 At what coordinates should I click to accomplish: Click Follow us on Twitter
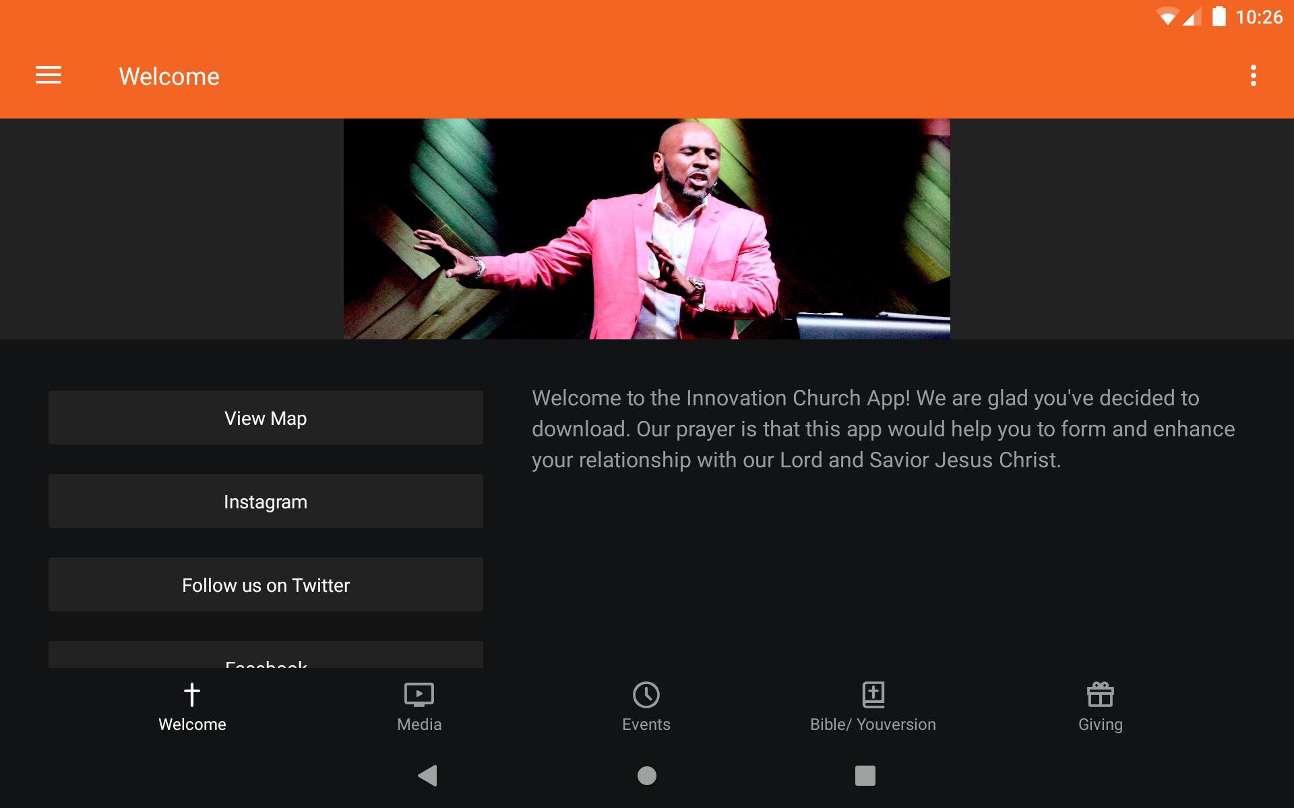pyautogui.click(x=266, y=585)
